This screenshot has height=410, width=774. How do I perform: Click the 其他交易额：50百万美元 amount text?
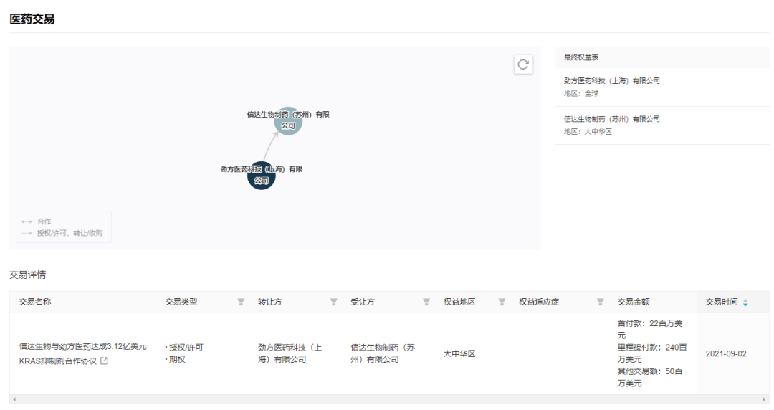point(649,377)
